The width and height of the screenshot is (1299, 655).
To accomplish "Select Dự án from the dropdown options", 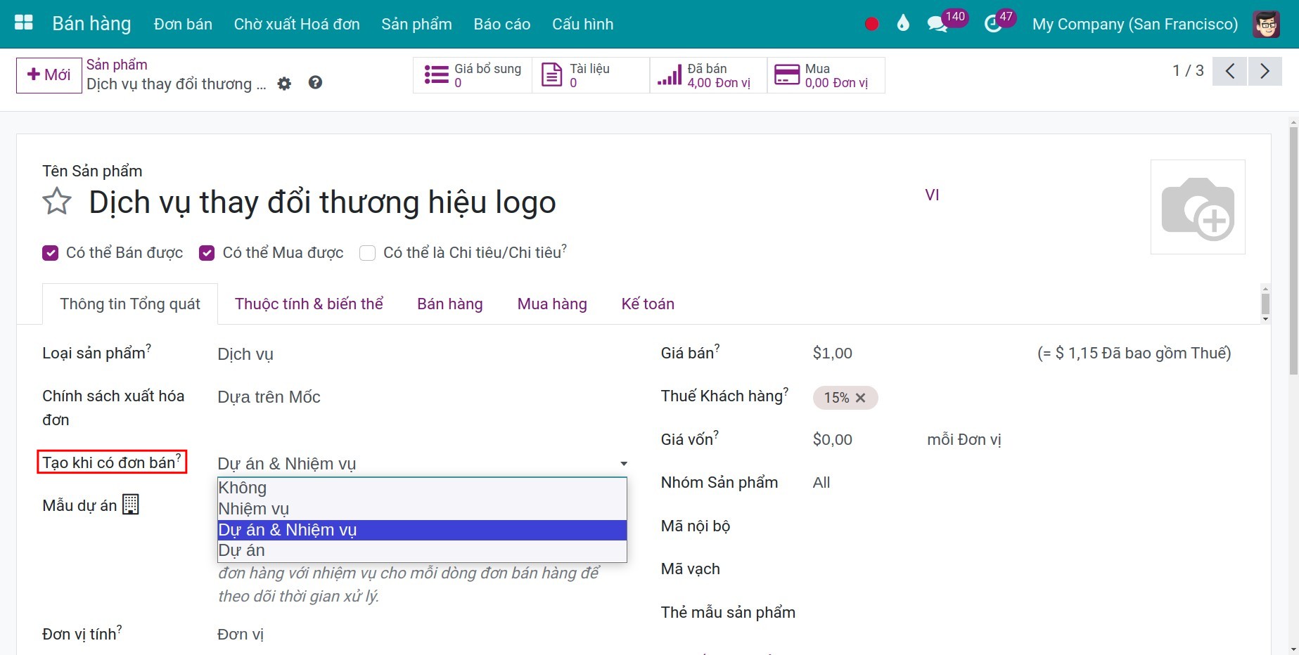I will (x=241, y=550).
